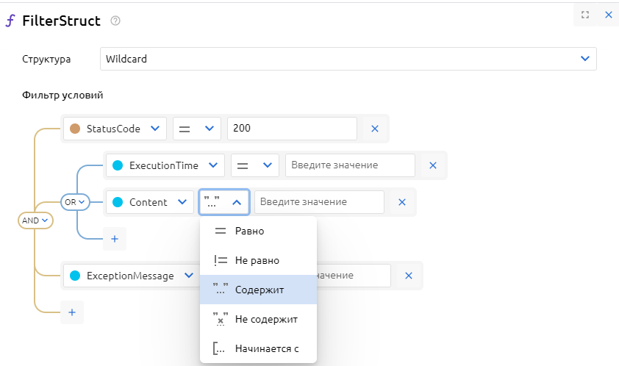619x366 pixels.
Task: Close the FilterStruct panel
Action: (x=608, y=15)
